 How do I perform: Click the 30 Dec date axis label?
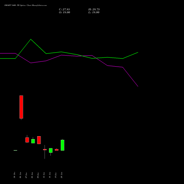pos(14,175)
